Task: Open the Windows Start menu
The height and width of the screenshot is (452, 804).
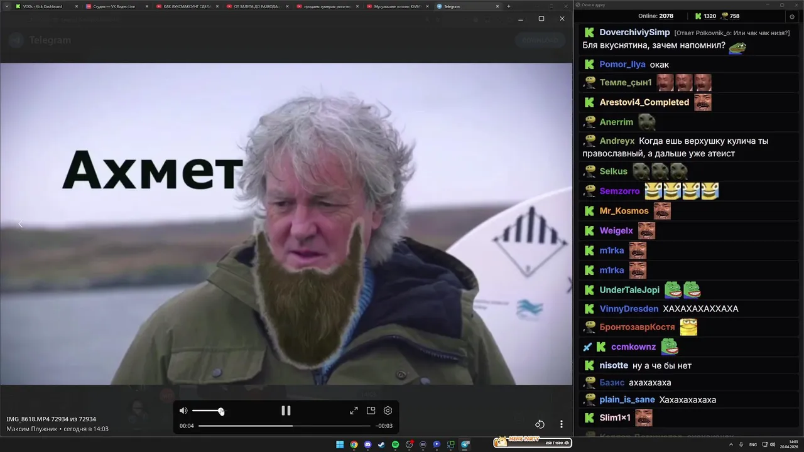Action: (x=340, y=444)
